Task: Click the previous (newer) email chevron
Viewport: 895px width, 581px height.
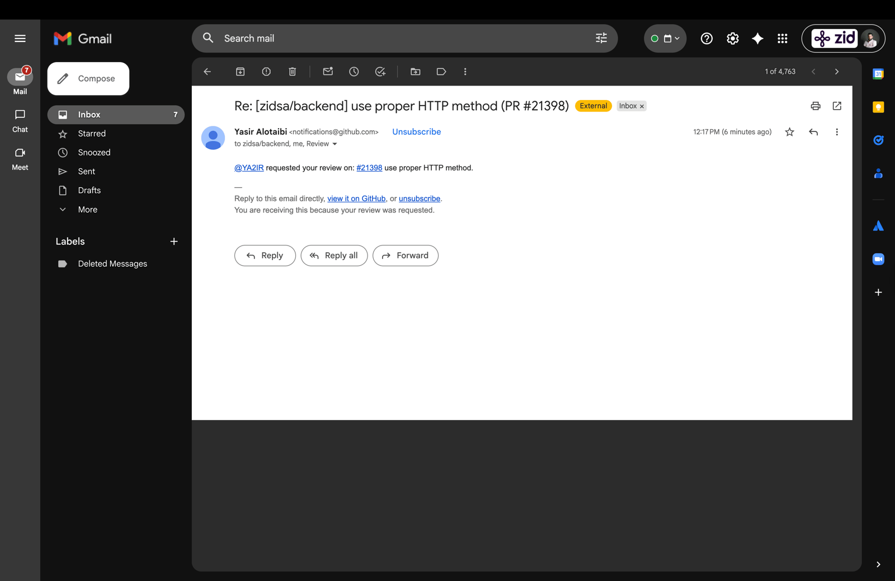Action: 813,72
